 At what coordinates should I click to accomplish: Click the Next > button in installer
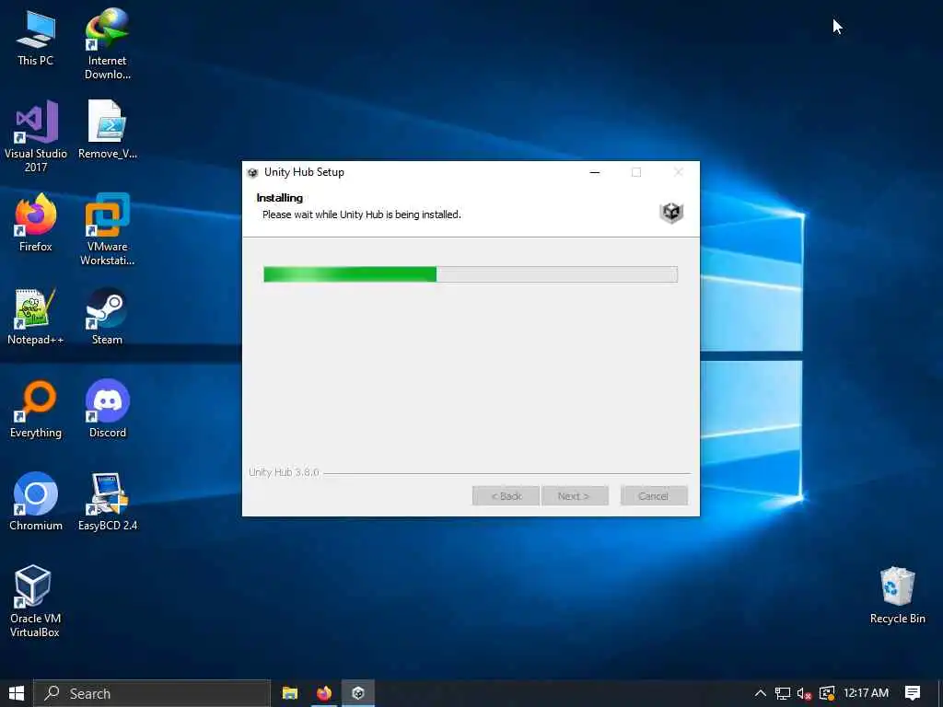tap(575, 496)
